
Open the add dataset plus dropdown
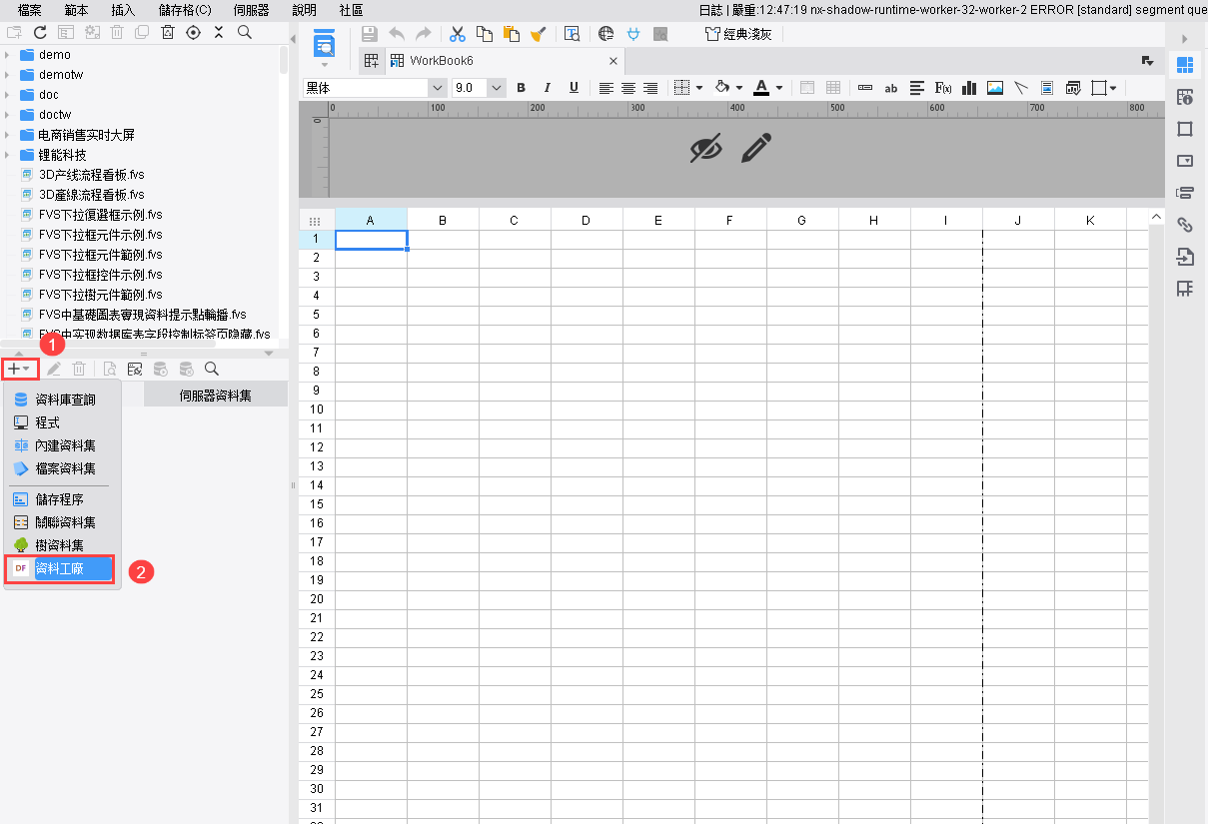pos(19,369)
